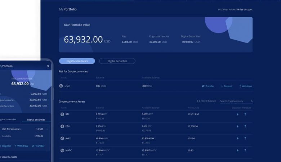281x162 pixels.
Task: Tap Transfer in the mobile view
Action: 38,146
